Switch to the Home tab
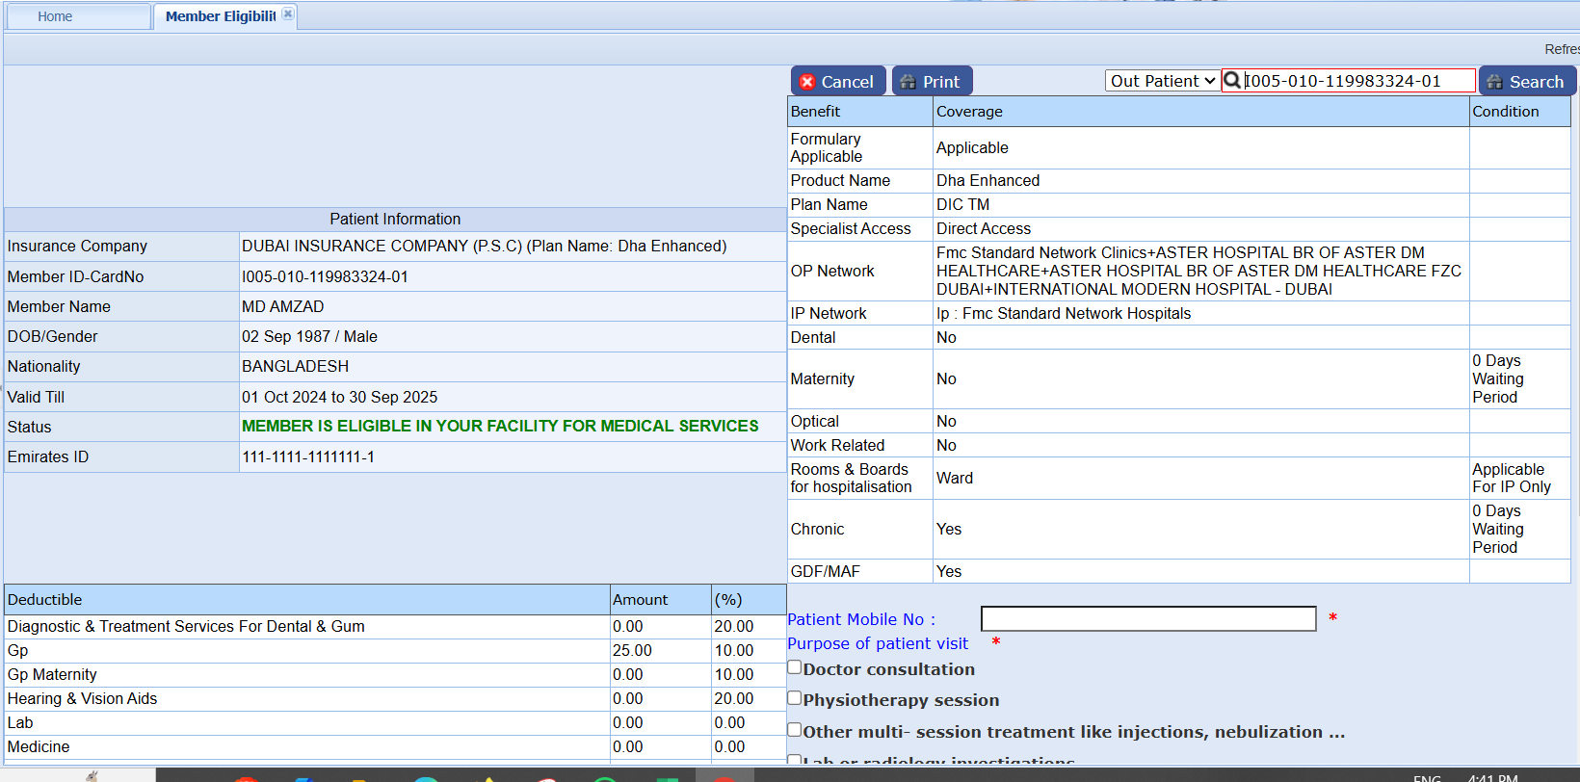Viewport: 1580px width, 782px height. click(55, 16)
